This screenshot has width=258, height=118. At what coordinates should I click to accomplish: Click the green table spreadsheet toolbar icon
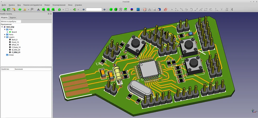(x=8, y=10)
